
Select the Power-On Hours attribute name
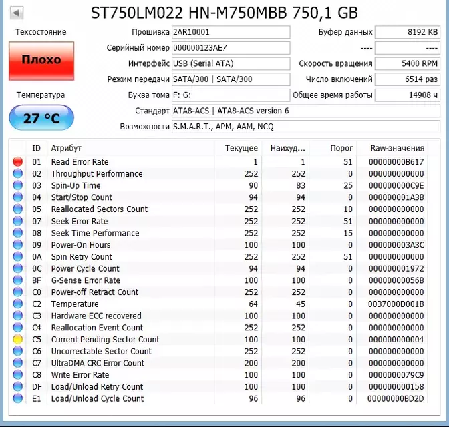[x=81, y=245]
